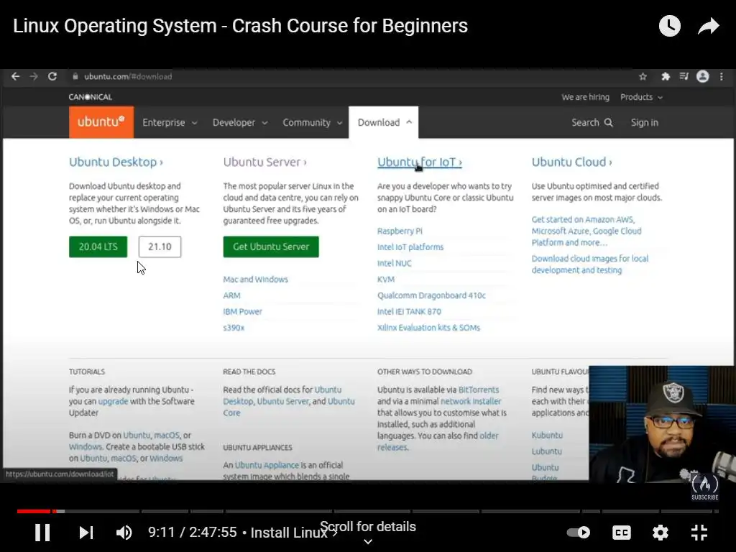Open the We are hiring link
Image resolution: width=736 pixels, height=552 pixels.
[x=585, y=97]
